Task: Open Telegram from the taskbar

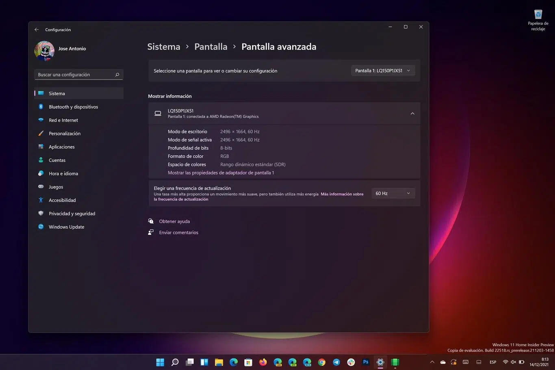Action: point(336,362)
